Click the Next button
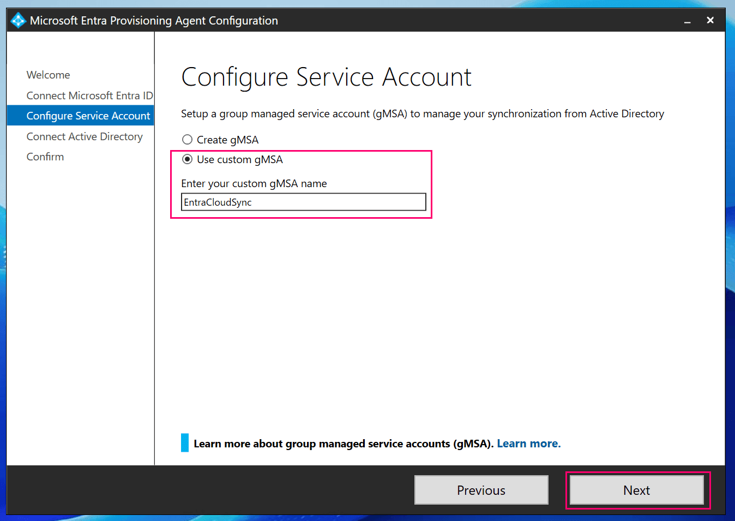Viewport: 735px width, 521px height. pos(637,490)
